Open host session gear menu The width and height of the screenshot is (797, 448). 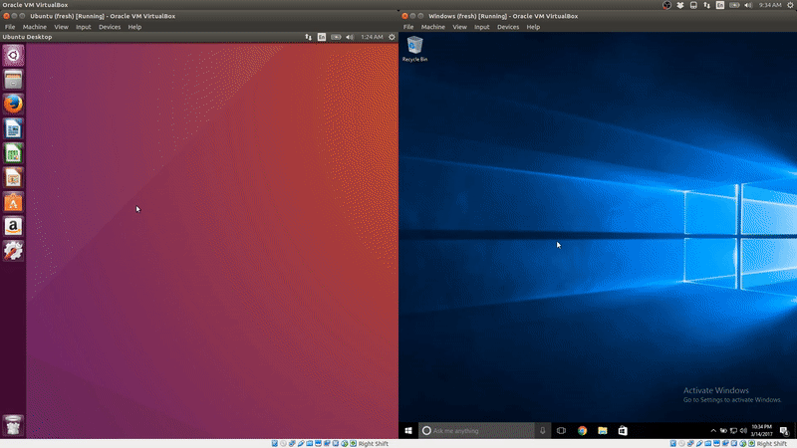tap(790, 5)
